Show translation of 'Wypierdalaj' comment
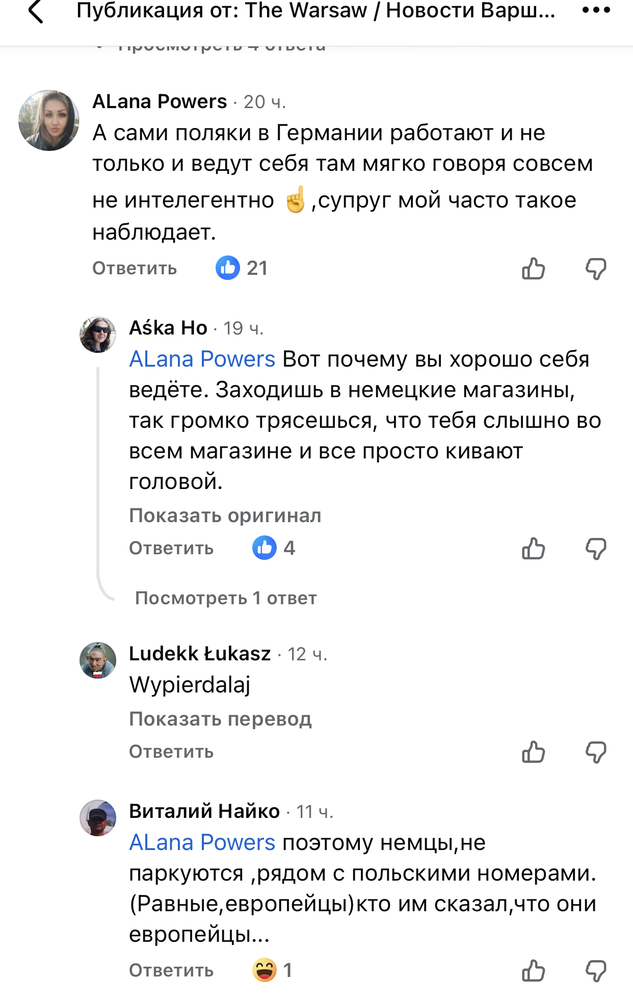Screen dimensions: 633x1003 (x=220, y=719)
